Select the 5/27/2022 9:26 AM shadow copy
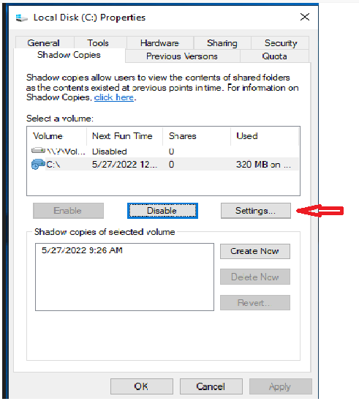Image resolution: width=359 pixels, height=404 pixels. coord(82,250)
